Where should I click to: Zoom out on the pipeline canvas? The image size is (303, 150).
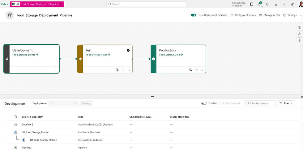pyautogui.click(x=299, y=34)
